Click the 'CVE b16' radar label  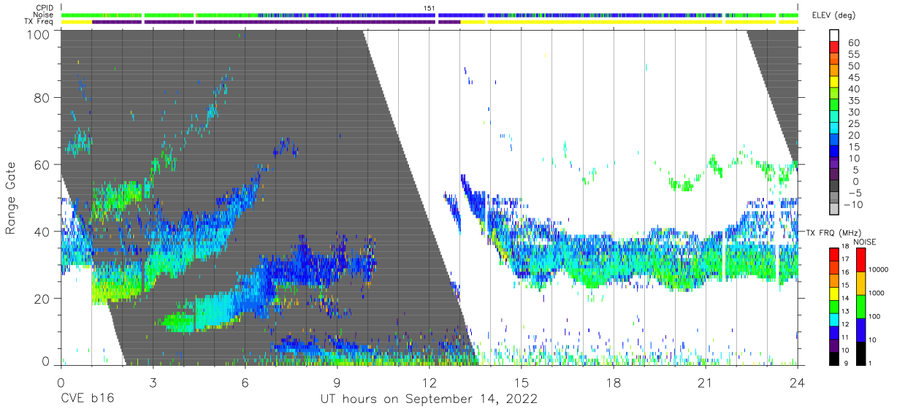pos(87,399)
